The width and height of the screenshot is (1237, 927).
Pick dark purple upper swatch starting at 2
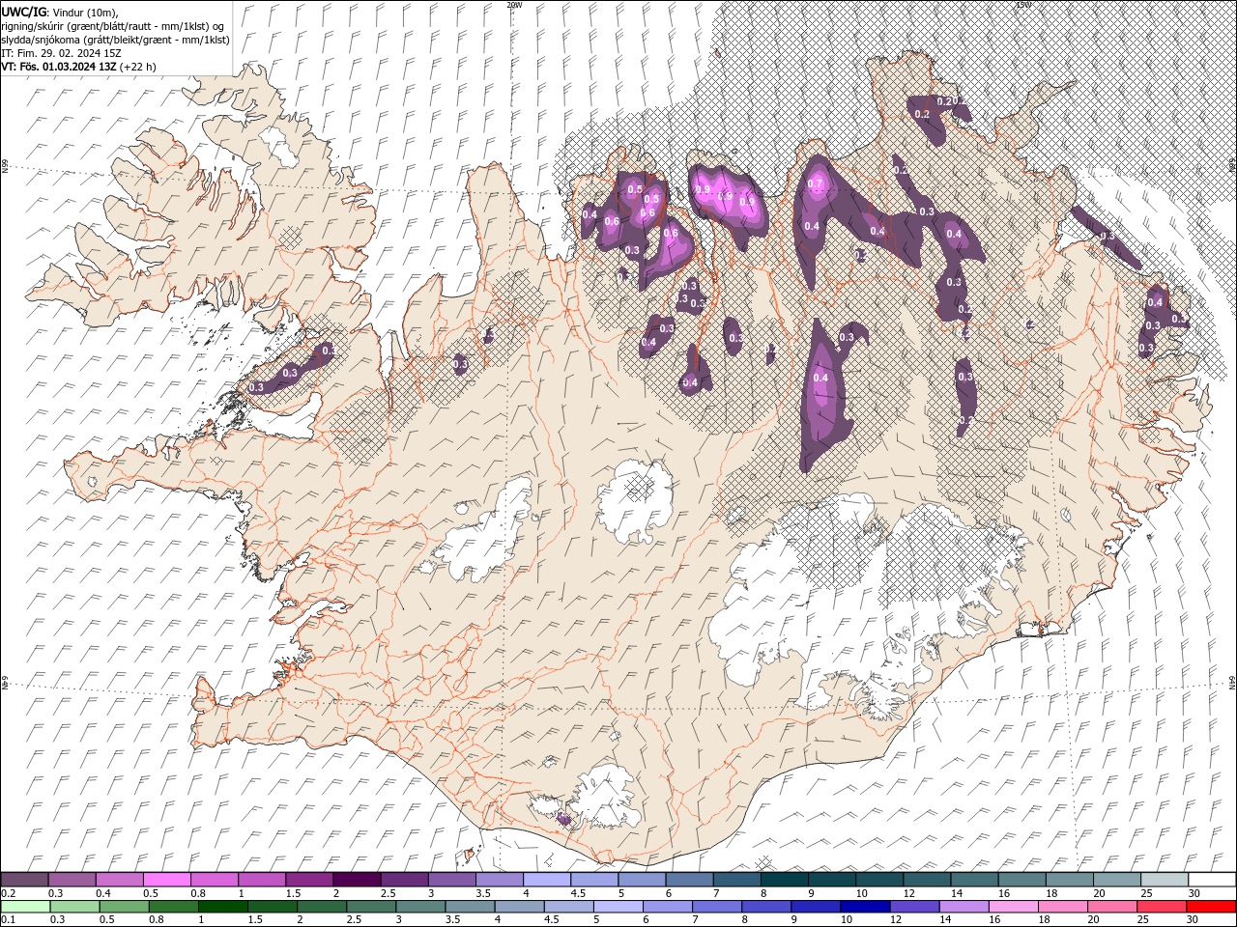coord(357,880)
